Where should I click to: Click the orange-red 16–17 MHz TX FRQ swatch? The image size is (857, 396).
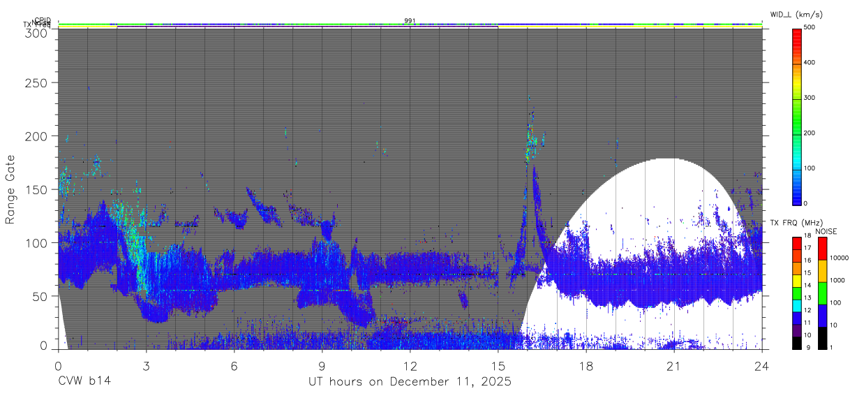pyautogui.click(x=797, y=254)
